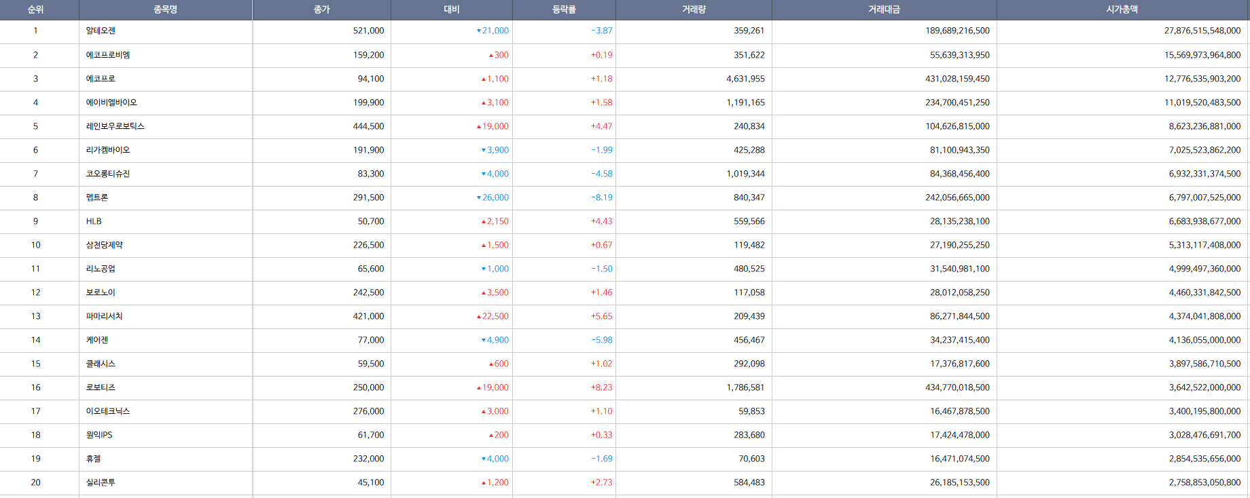1250x498 pixels.
Task: Open the 알테오젠 stock link
Action: click(101, 31)
